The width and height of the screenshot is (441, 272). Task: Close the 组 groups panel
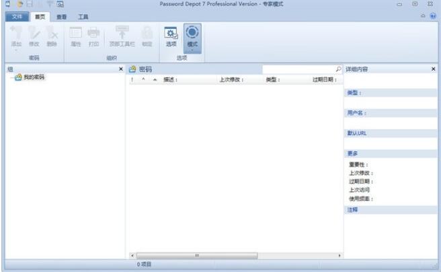tap(121, 69)
